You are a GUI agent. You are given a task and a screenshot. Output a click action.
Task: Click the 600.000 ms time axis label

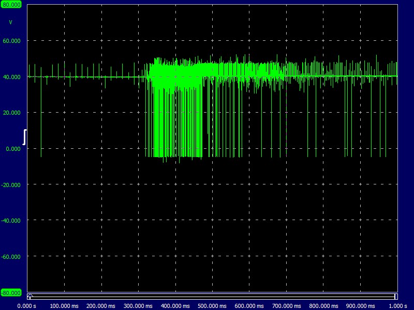coord(249,306)
